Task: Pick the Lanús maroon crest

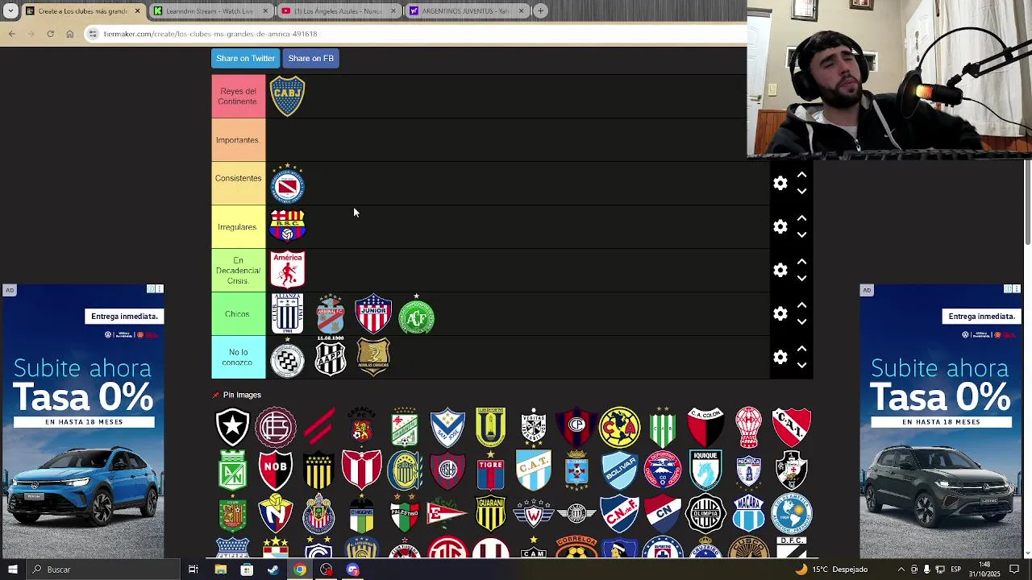Action: (x=276, y=427)
